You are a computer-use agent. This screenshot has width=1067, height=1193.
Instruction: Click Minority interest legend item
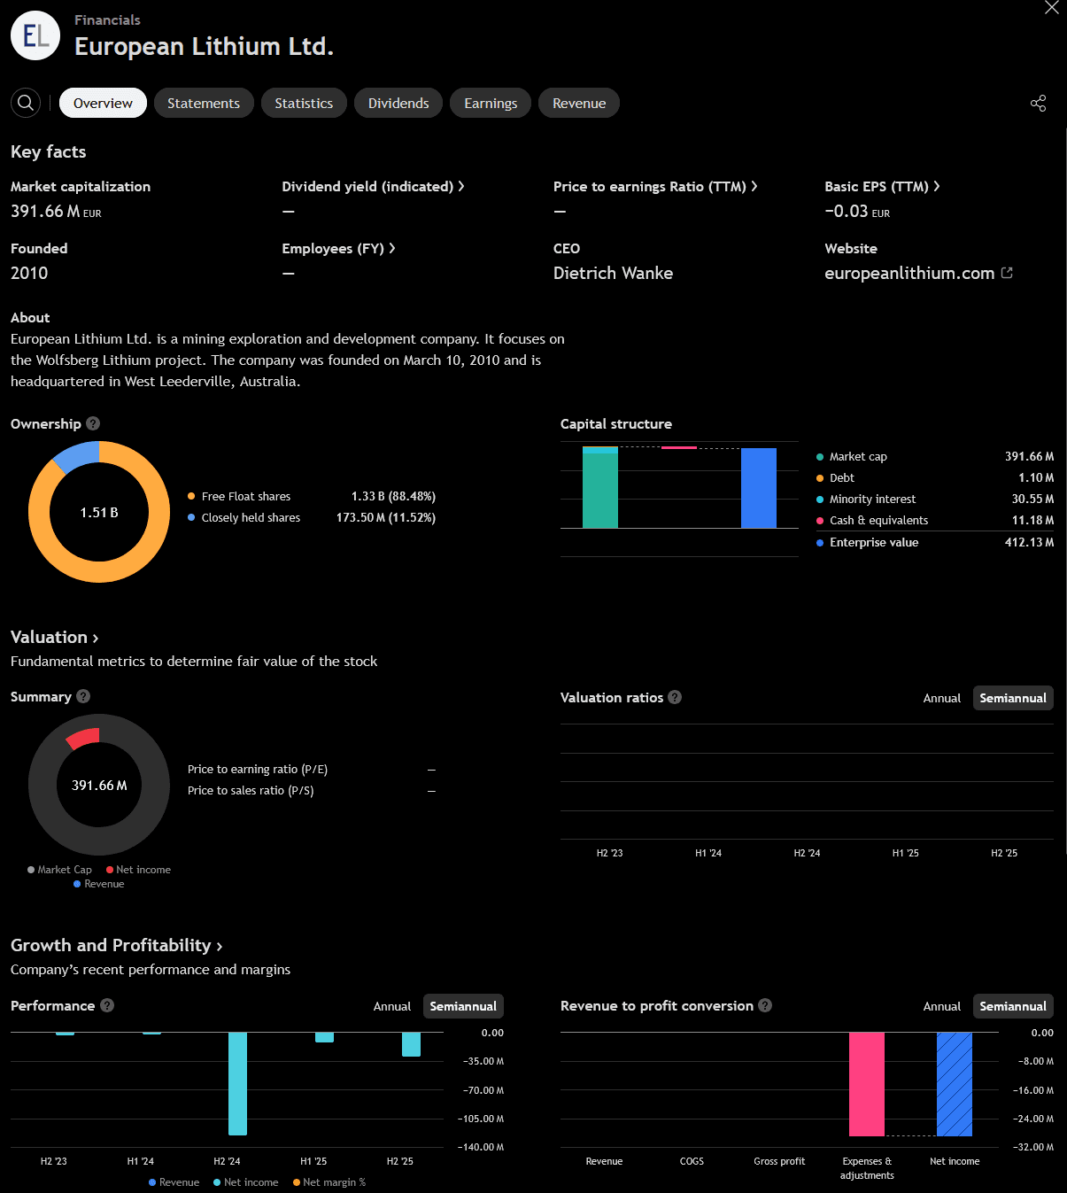click(935, 499)
